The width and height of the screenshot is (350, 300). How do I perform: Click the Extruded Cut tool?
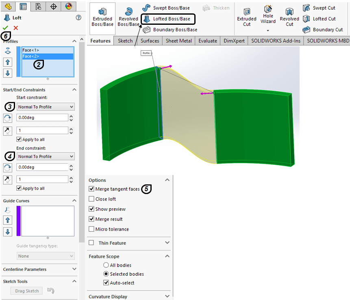point(247,16)
